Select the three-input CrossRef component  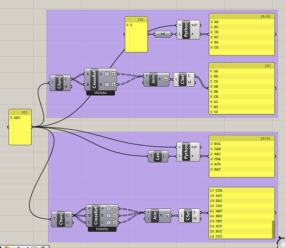102,216
